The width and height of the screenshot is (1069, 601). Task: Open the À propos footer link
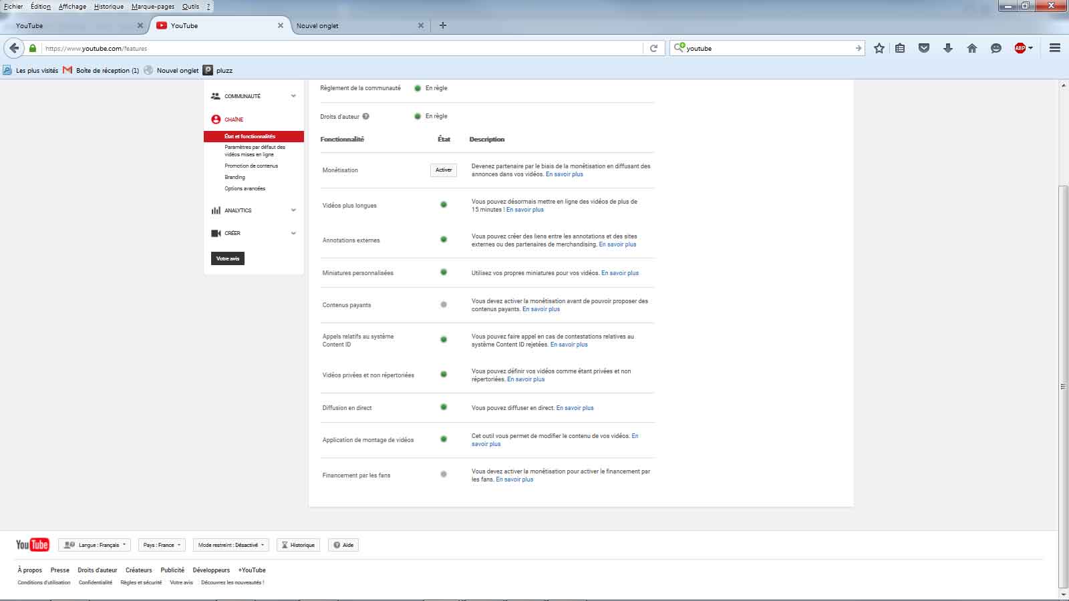29,570
